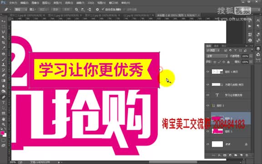Select the Gradient tool
The image size is (262, 164).
point(3,81)
